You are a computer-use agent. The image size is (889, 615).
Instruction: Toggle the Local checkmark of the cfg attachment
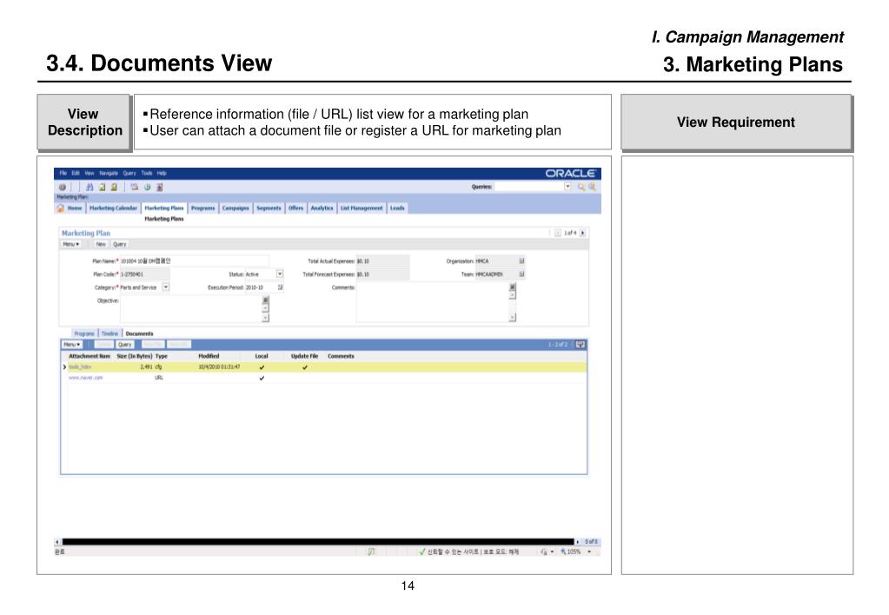tap(262, 367)
